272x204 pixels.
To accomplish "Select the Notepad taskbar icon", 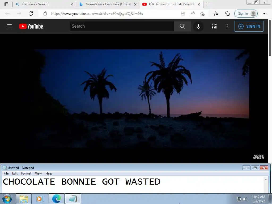I will pyautogui.click(x=73, y=199).
